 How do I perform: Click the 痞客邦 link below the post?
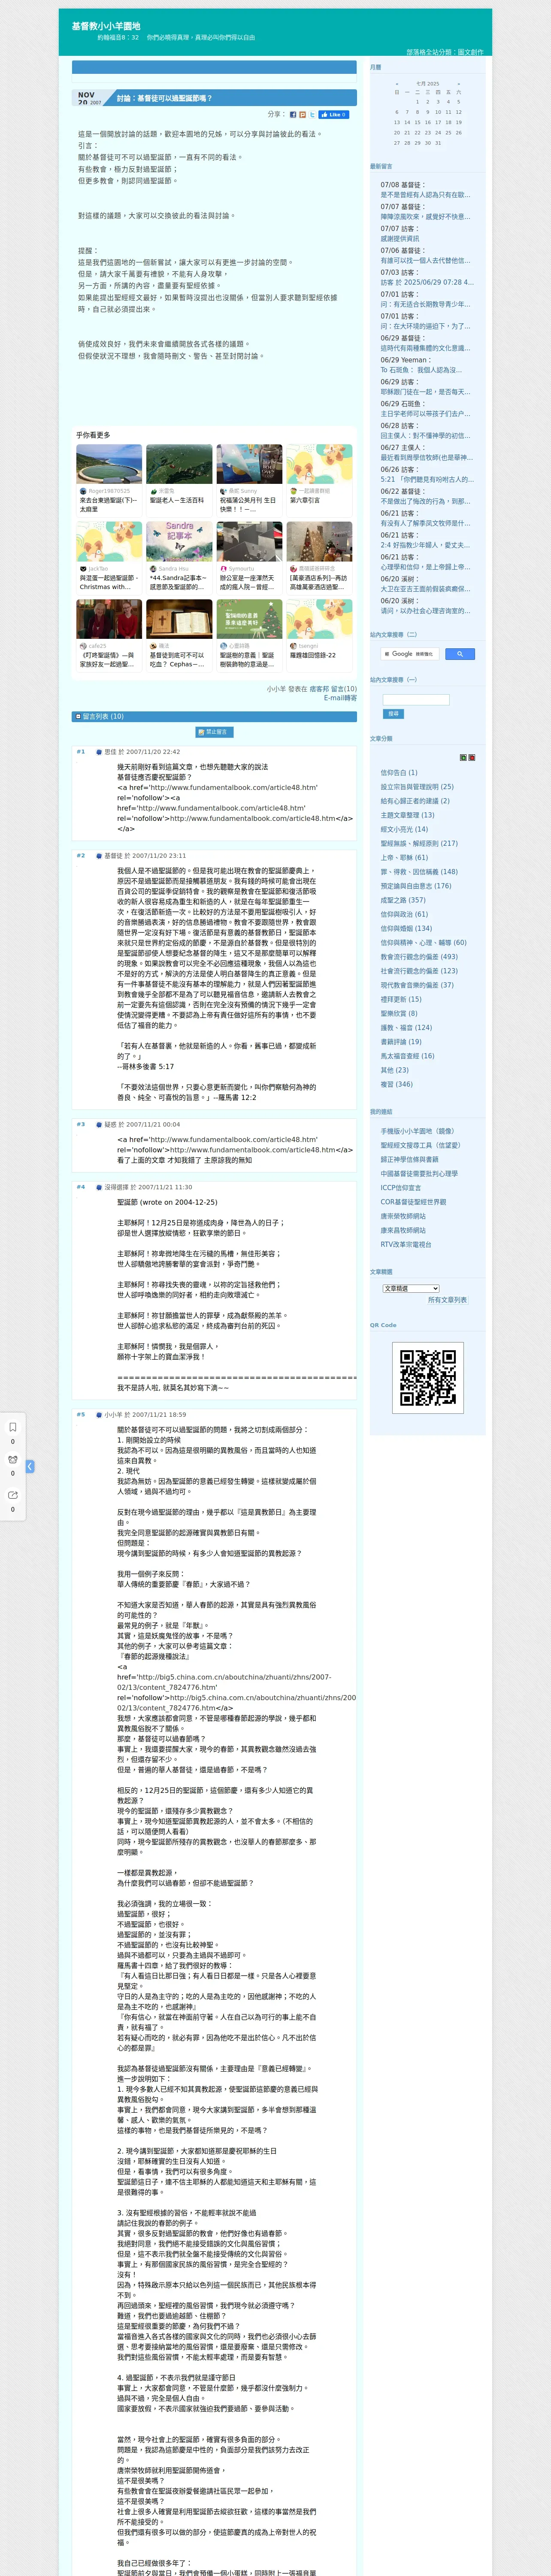point(319,689)
